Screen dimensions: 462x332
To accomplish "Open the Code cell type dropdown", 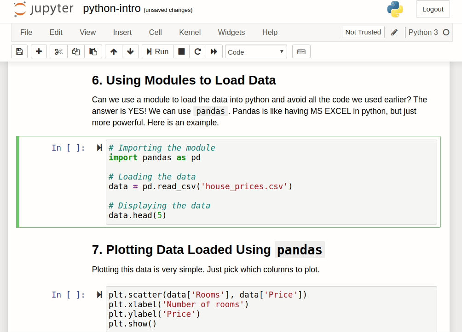I will click(256, 52).
